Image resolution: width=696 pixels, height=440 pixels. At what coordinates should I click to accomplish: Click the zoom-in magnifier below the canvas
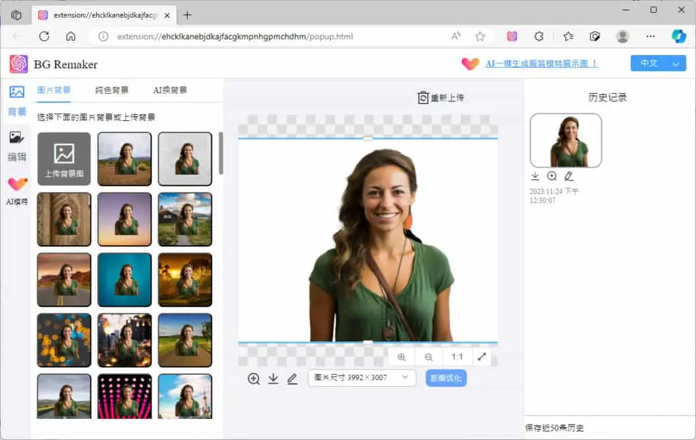[254, 378]
